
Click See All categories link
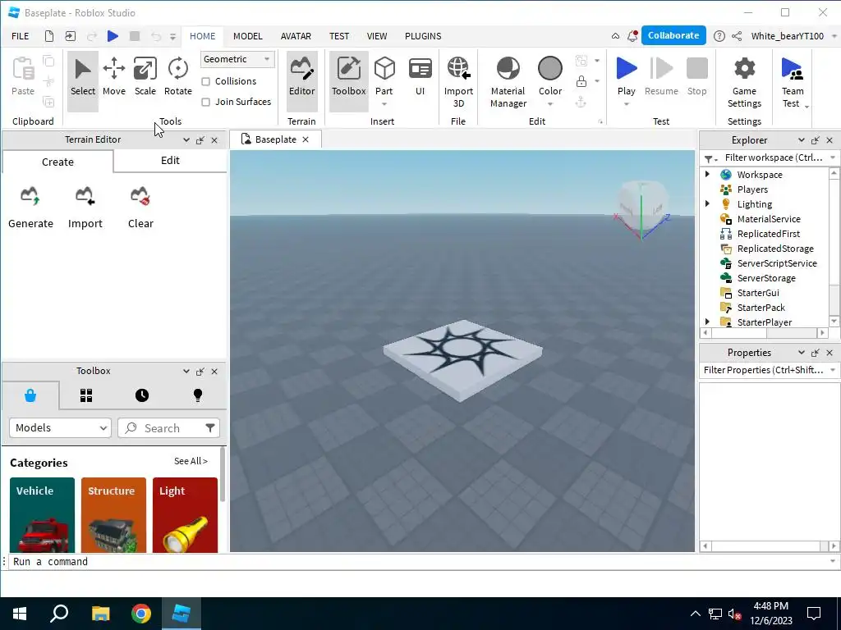[x=191, y=461]
